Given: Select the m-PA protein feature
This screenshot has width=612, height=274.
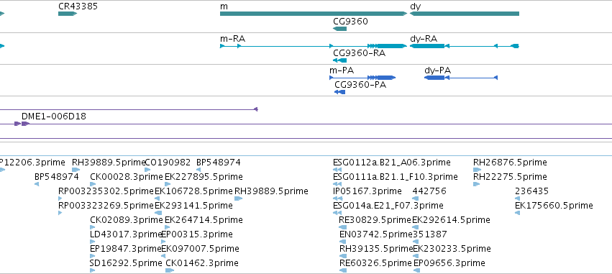Looking at the screenshot, I should (362, 78).
